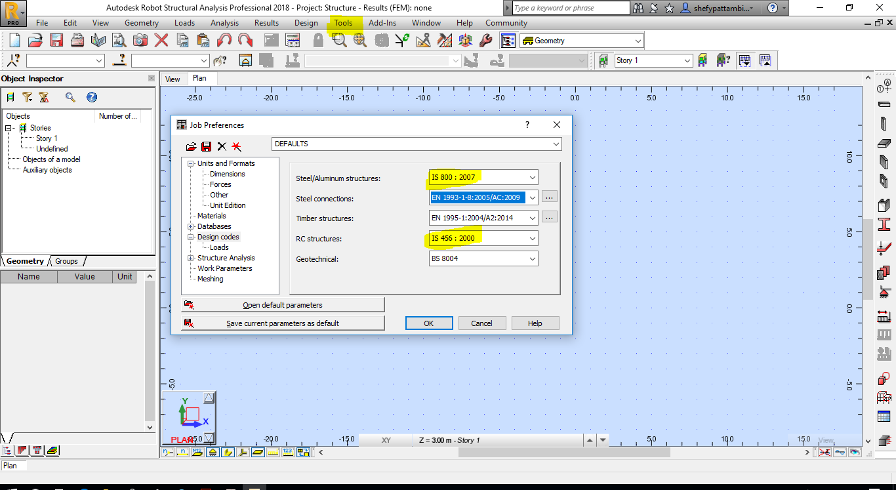Create a new project with the New icon
This screenshot has width=896, height=490.
click(13, 39)
